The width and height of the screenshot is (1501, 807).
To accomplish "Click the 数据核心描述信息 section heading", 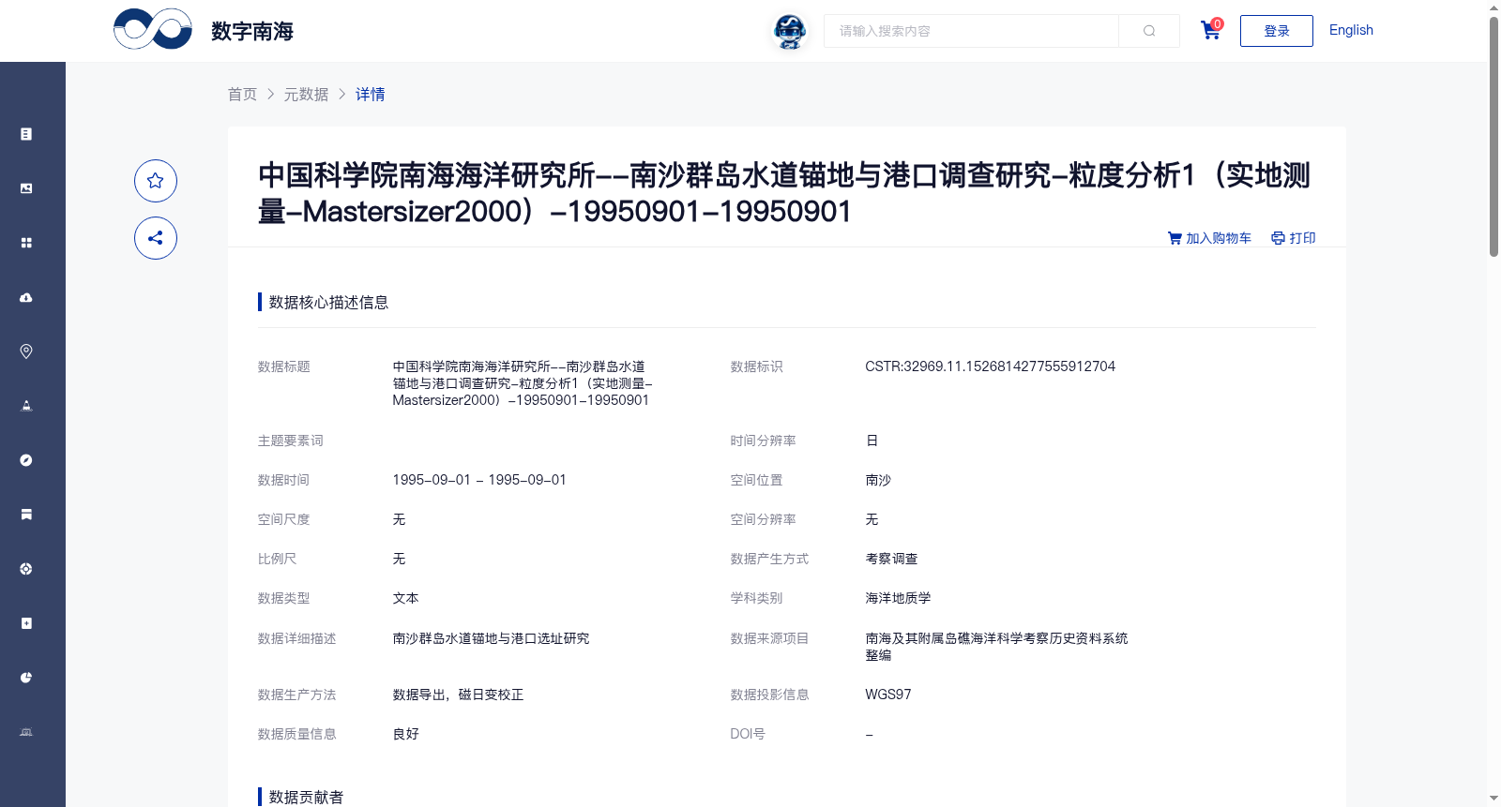I will [x=328, y=302].
